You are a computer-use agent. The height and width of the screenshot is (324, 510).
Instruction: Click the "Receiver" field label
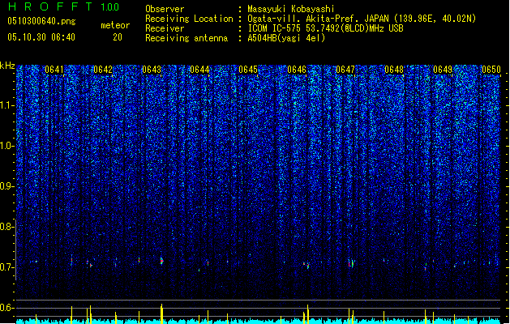pyautogui.click(x=165, y=28)
